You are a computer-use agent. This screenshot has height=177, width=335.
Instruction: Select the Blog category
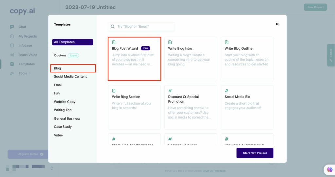coord(73,68)
